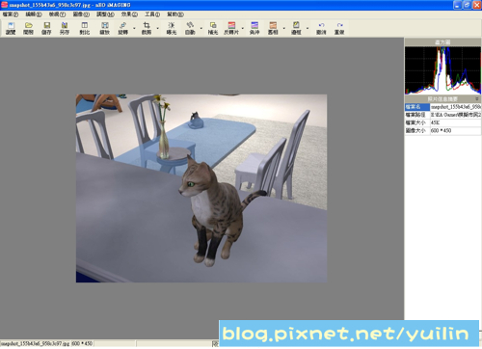Apply the 反轉片 slide film effect

[231, 28]
